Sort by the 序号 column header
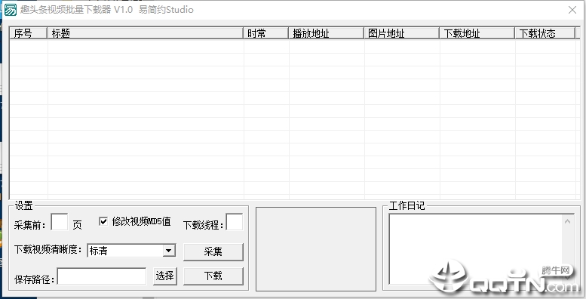Screen dimensions: 586x299 point(28,33)
